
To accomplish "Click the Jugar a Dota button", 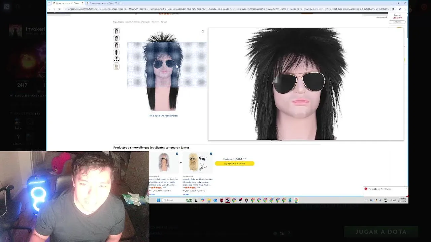I will (x=381, y=232).
